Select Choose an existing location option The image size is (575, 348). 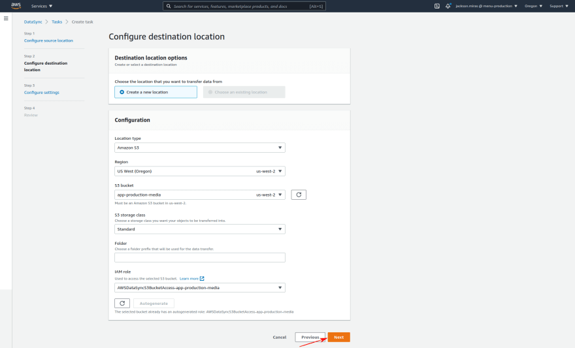244,92
